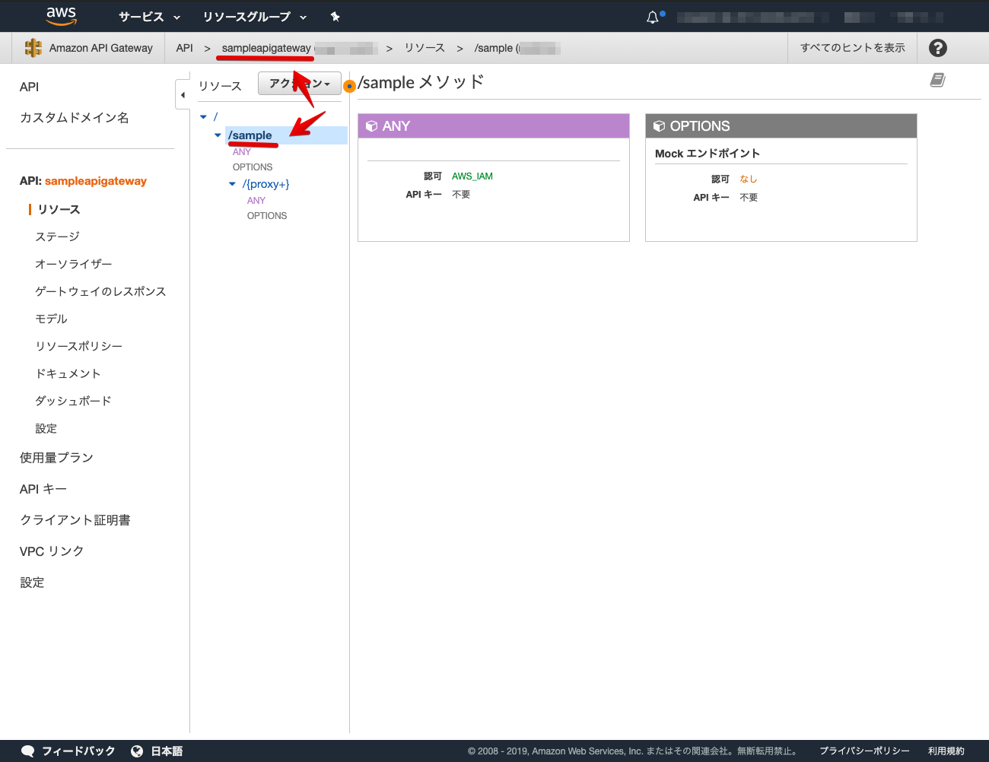Open the ANY method card header

(494, 126)
